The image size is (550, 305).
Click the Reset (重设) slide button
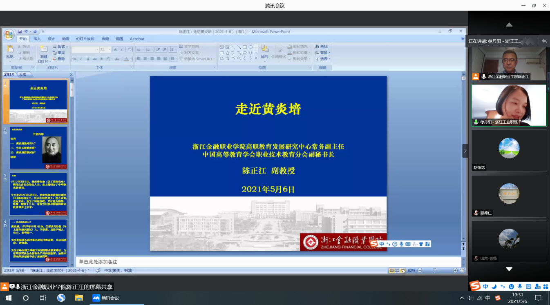(x=59, y=53)
